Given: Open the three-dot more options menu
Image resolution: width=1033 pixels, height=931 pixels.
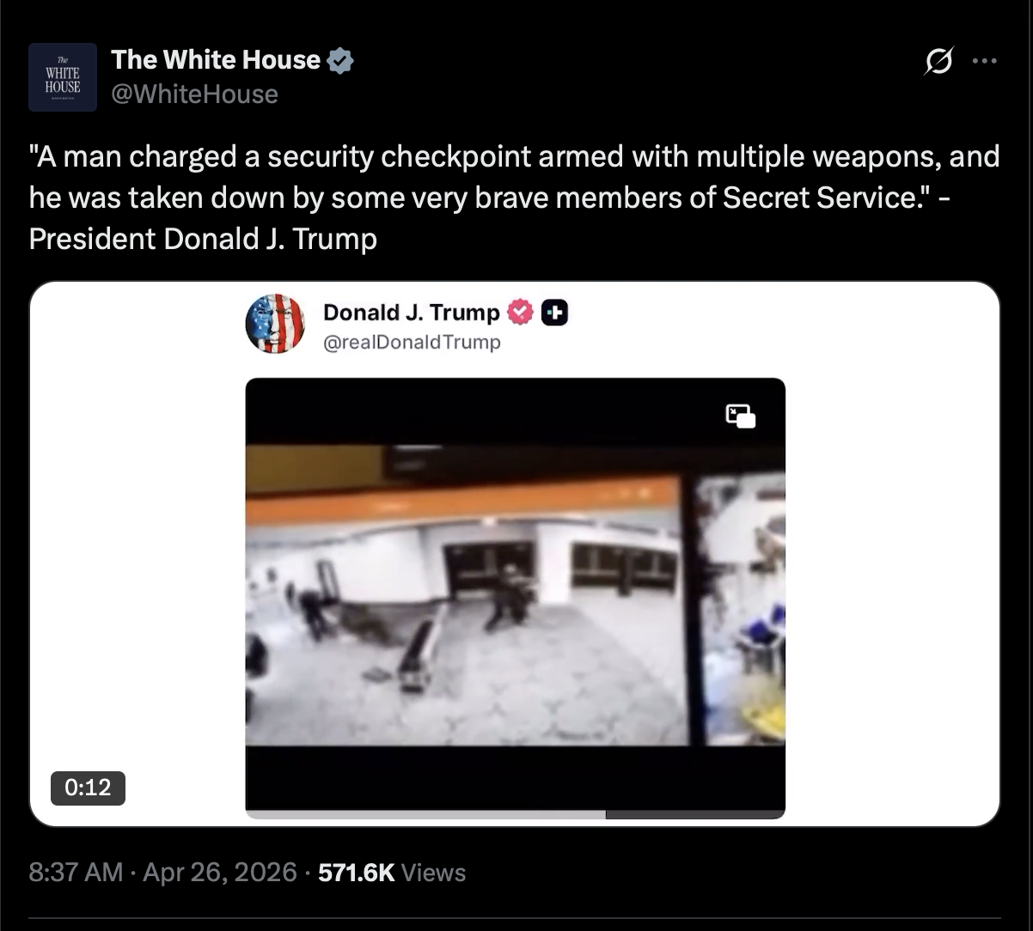Looking at the screenshot, I should (984, 61).
